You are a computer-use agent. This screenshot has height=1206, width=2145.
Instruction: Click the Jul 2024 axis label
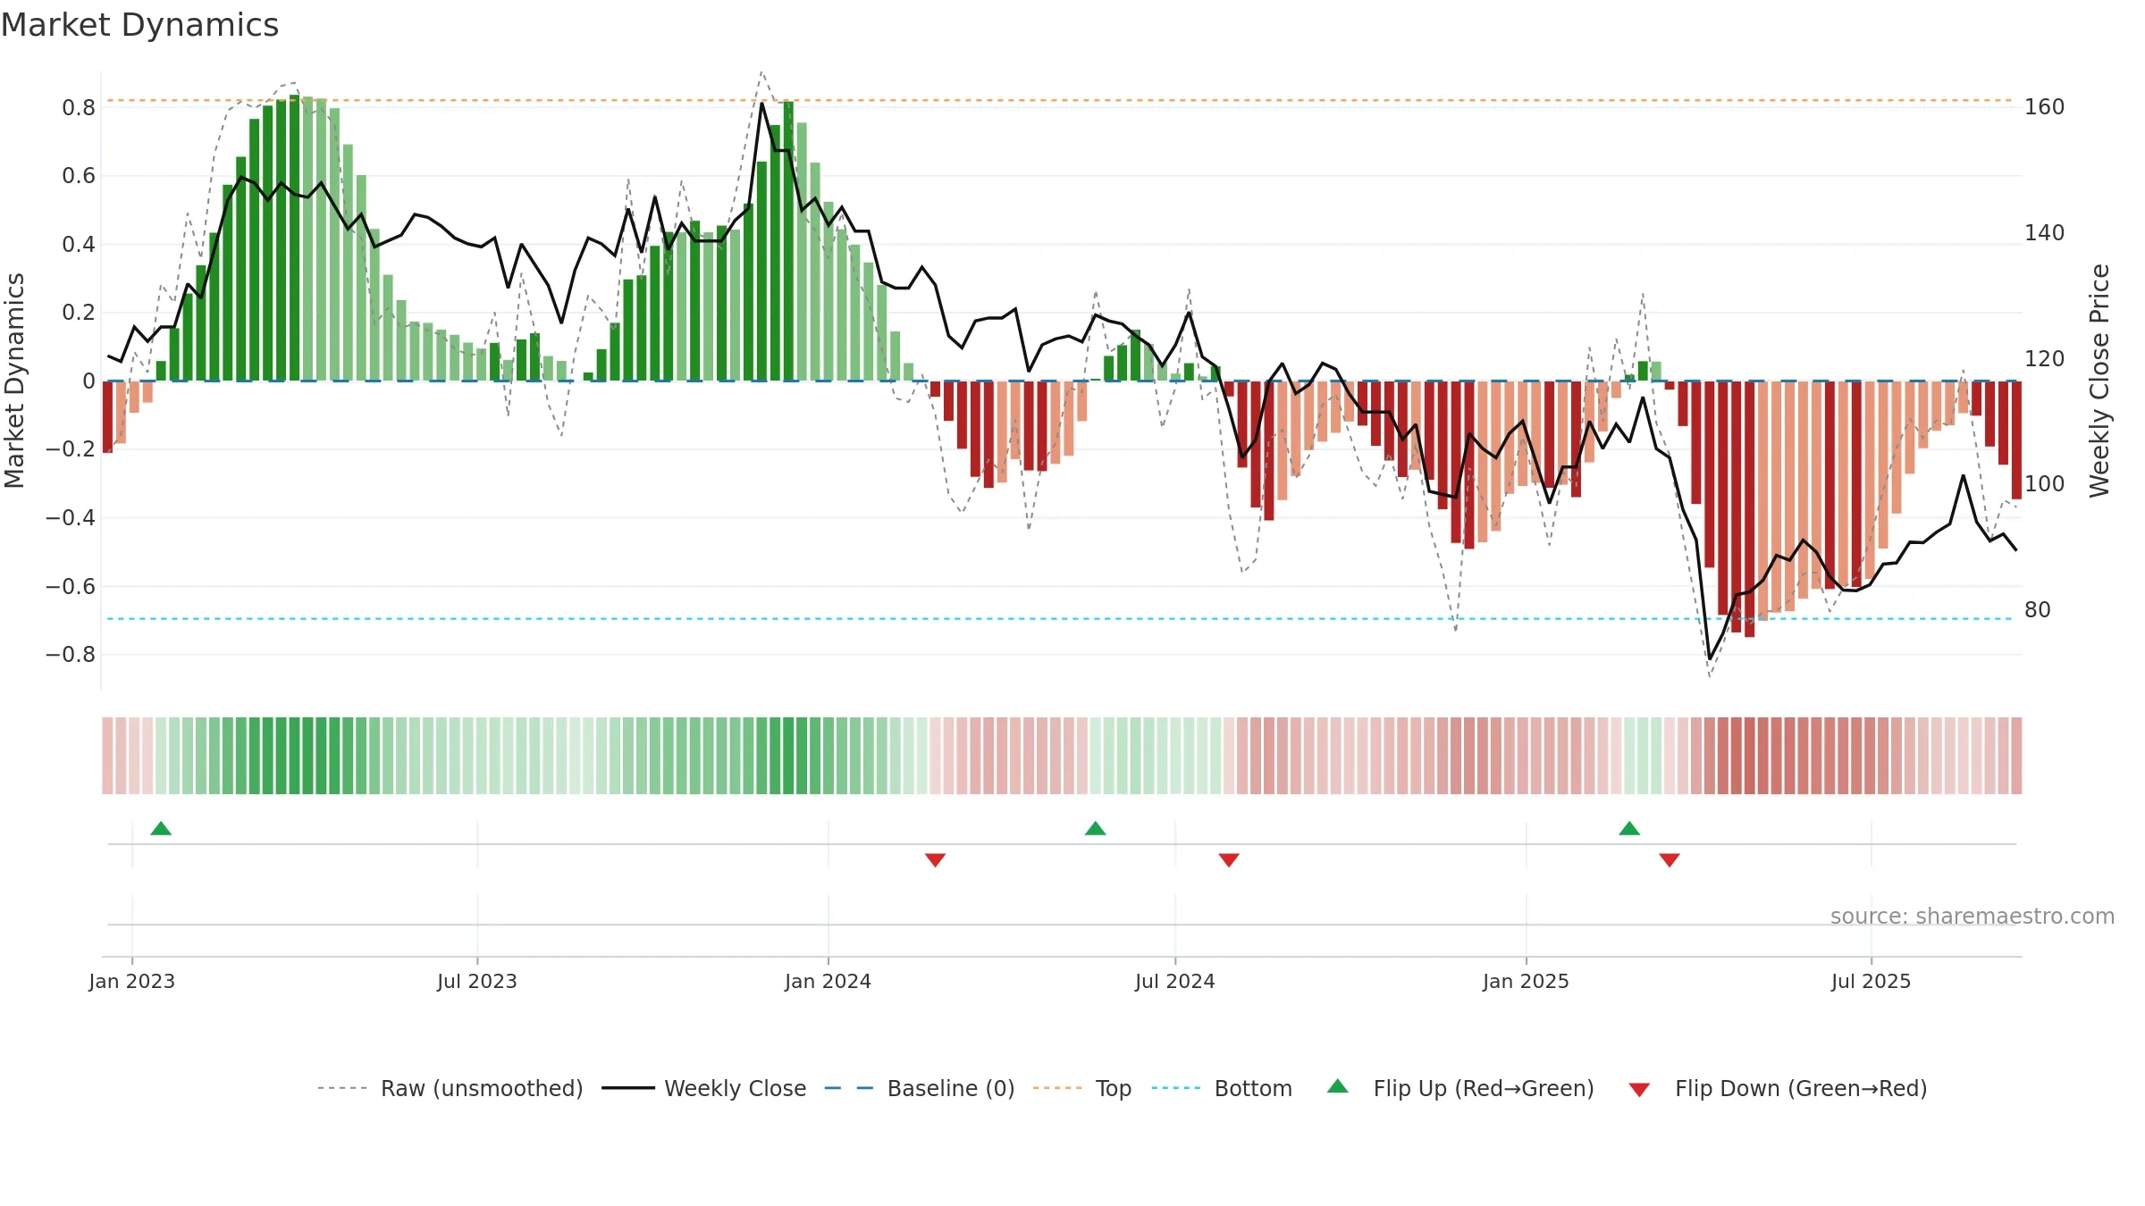pos(1175,981)
